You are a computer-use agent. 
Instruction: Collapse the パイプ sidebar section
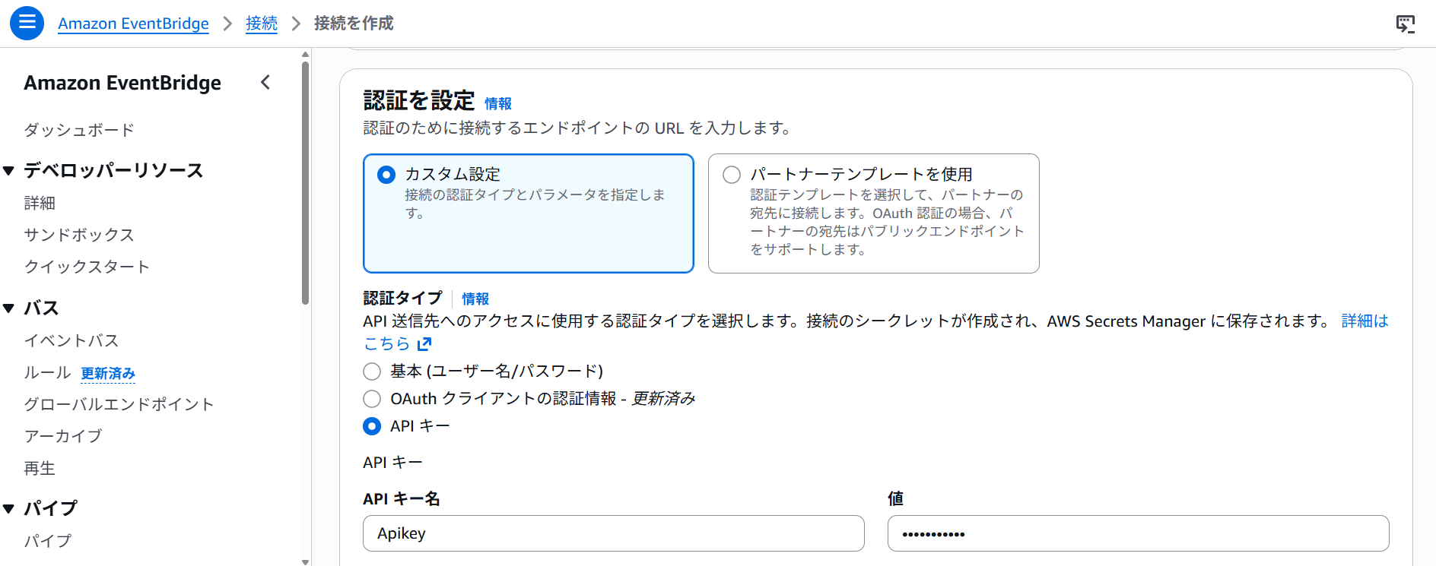pos(9,508)
